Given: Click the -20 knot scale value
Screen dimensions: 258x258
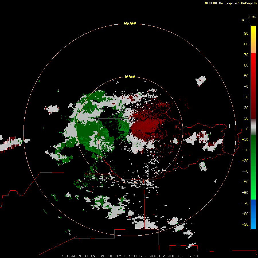Looking at the screenshot, I should [x=245, y=150].
